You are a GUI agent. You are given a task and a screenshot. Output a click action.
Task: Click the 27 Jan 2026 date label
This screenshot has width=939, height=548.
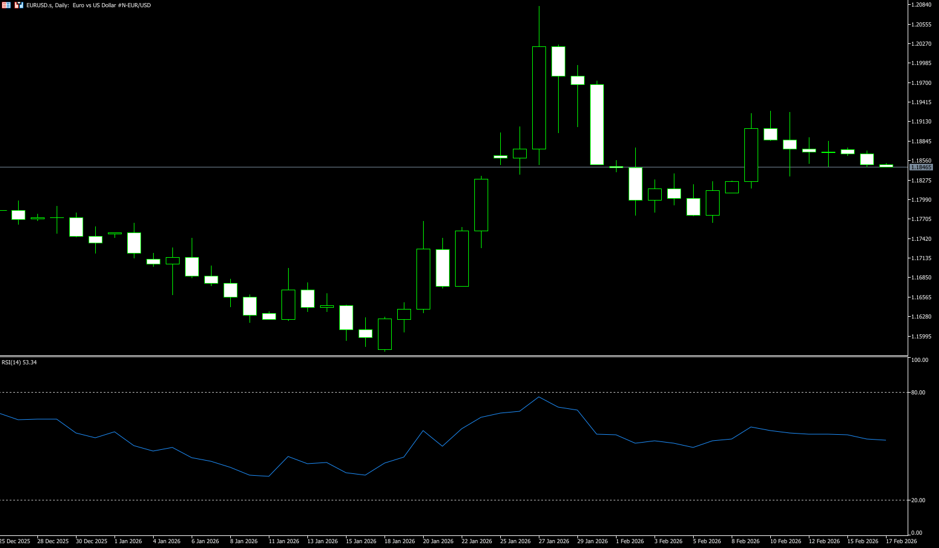click(x=554, y=541)
